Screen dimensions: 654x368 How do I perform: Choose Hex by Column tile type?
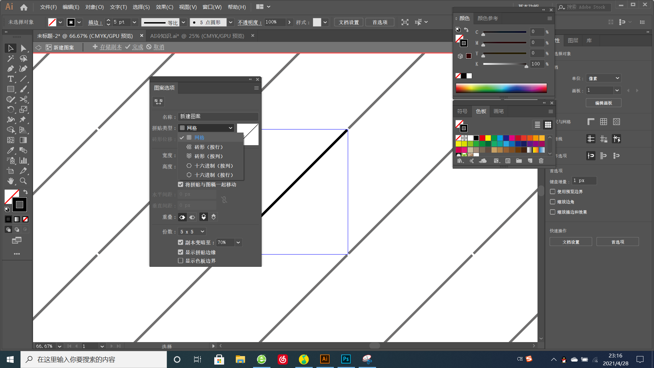[x=211, y=166]
